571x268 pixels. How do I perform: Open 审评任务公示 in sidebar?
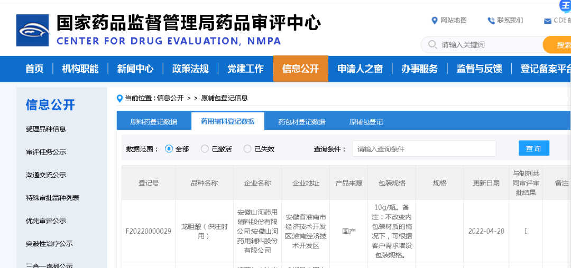tap(46, 152)
